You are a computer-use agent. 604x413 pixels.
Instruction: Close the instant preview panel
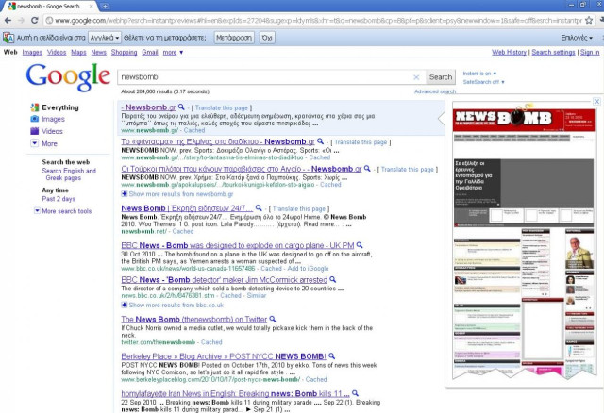[x=596, y=101]
